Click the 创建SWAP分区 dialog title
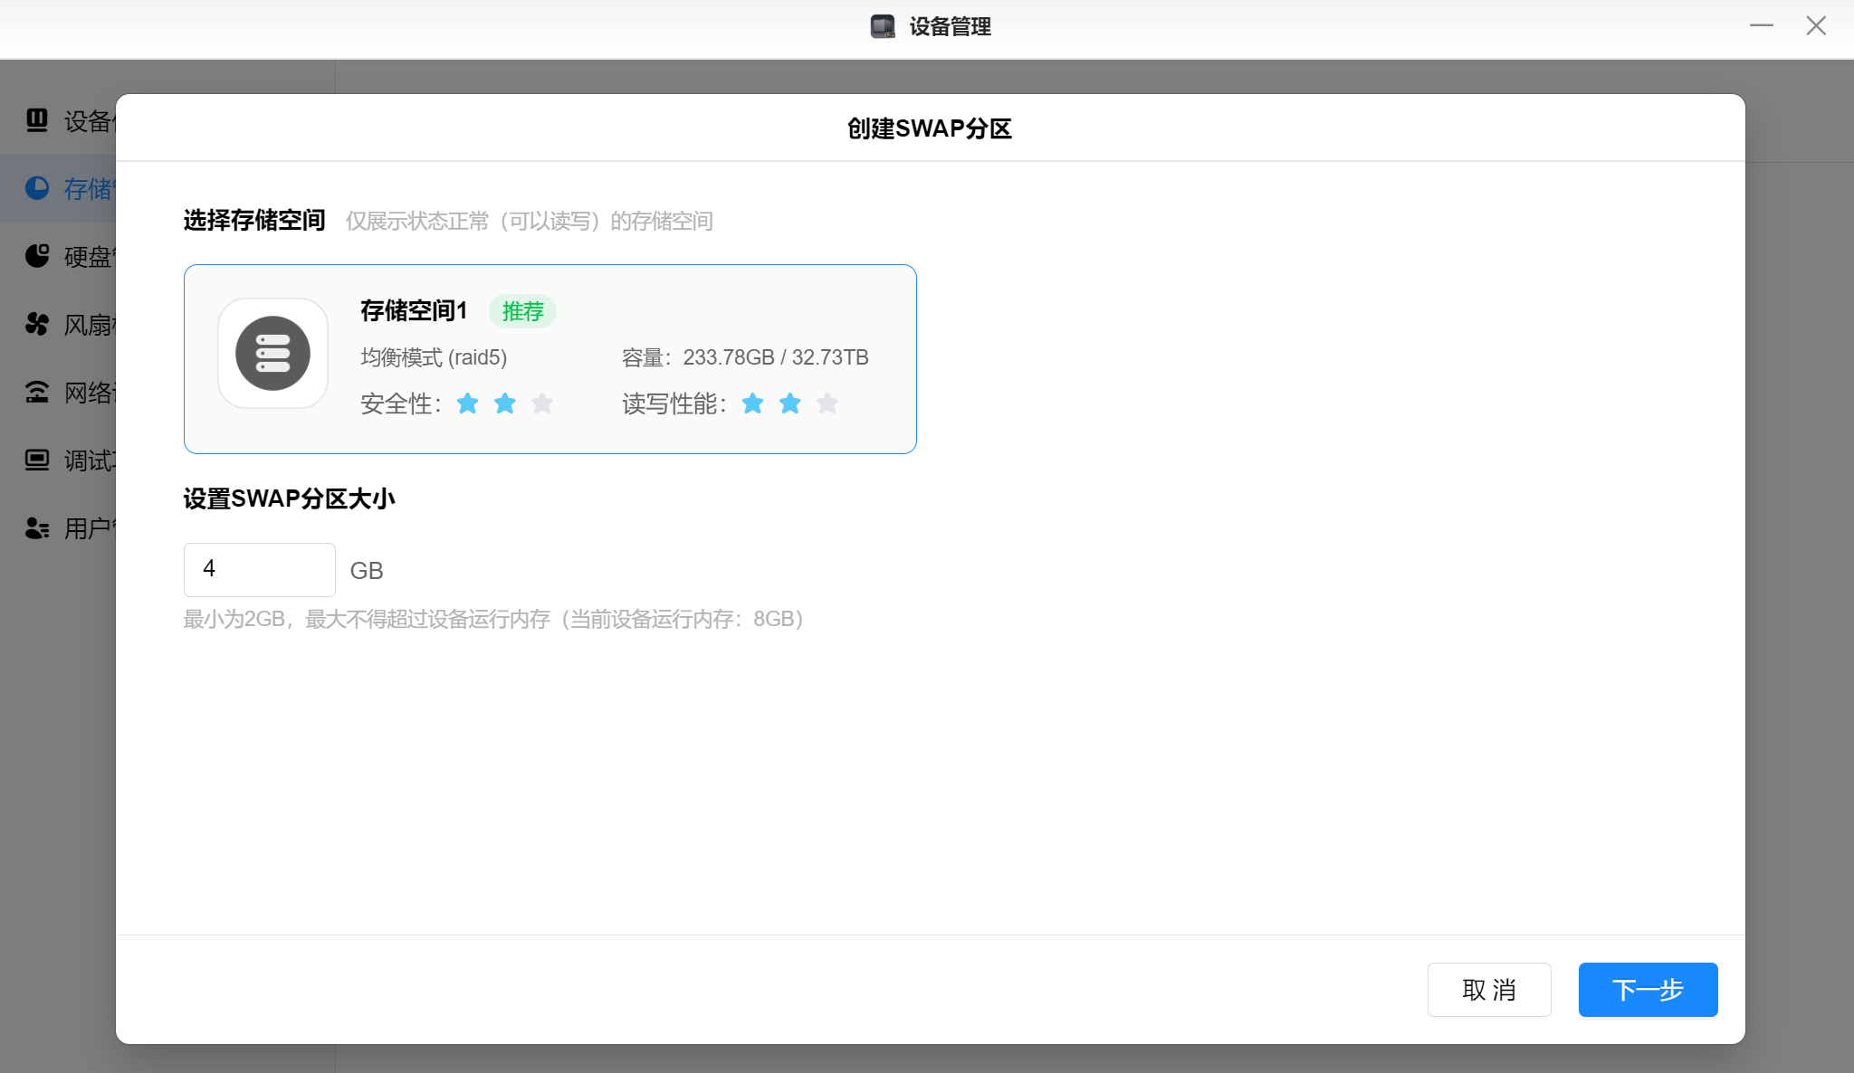The height and width of the screenshot is (1073, 1854). tap(930, 128)
